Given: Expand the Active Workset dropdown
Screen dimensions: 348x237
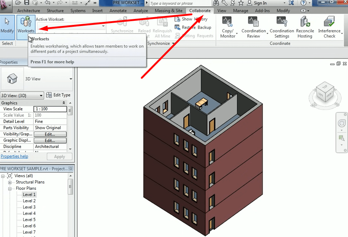Looking at the screenshot, I should tap(103, 27).
